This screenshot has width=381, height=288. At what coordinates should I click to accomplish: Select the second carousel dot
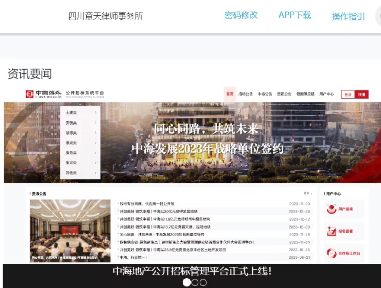click(x=195, y=282)
